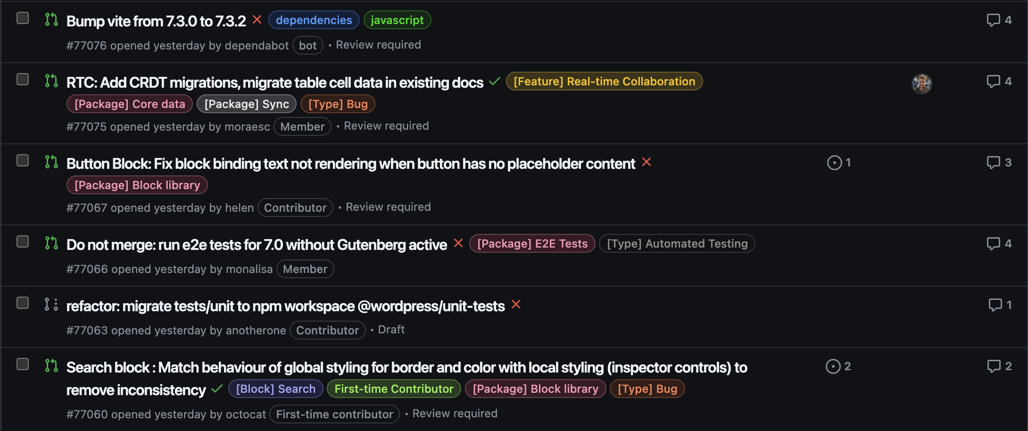1028x431 pixels.
Task: Click the reviewer avatar on RTC pull request
Action: pos(921,83)
